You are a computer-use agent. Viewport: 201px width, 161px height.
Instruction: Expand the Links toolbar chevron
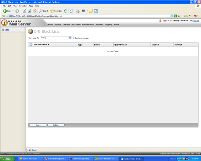click(190, 15)
